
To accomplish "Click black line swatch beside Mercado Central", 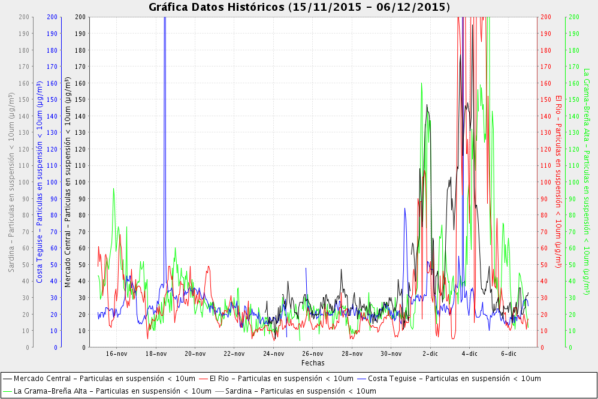I will [7, 379].
